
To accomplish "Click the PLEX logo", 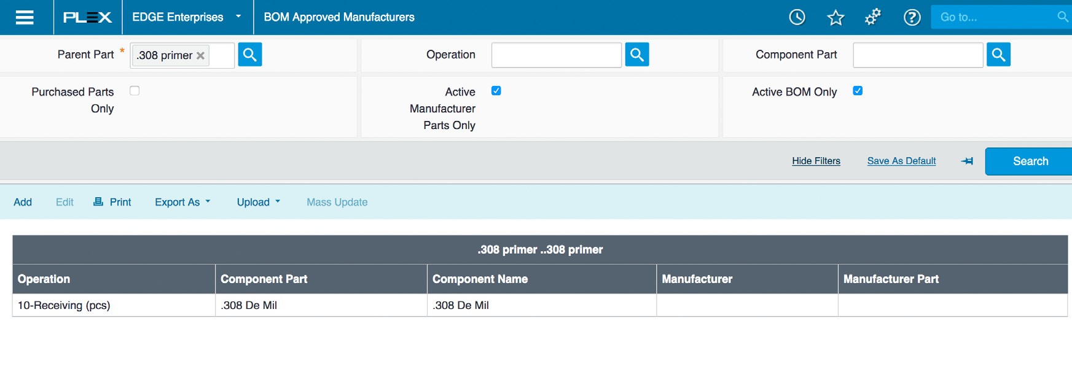I will [88, 17].
